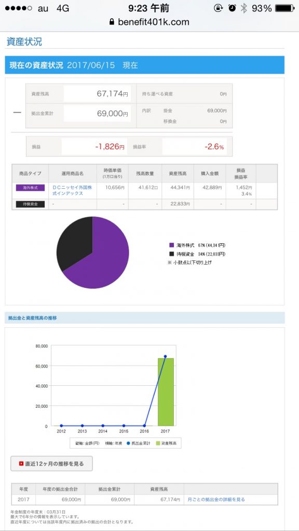Click the 直近12ヶ月の推移を見る button
The width and height of the screenshot is (299, 531).
tap(51, 464)
